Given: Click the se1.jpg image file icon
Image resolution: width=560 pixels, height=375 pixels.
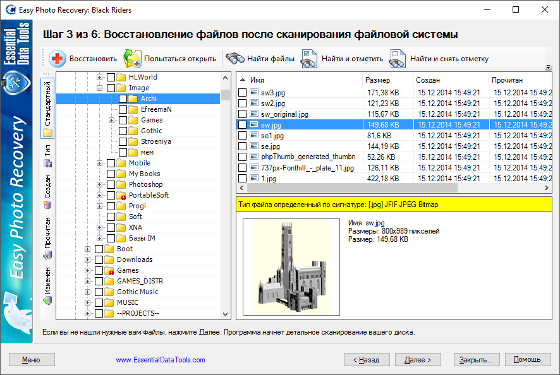Looking at the screenshot, I should [x=254, y=135].
